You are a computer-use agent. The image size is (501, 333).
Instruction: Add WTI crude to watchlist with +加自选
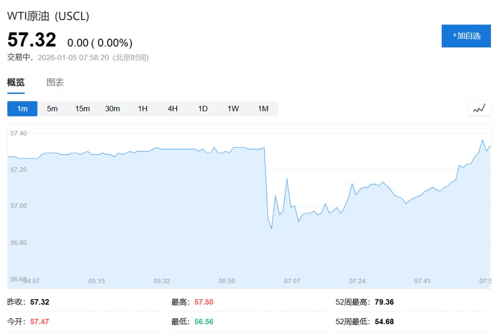click(466, 36)
